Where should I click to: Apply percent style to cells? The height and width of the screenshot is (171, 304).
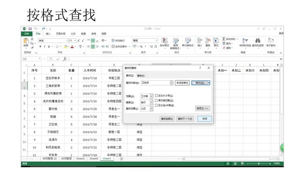tap(141, 46)
